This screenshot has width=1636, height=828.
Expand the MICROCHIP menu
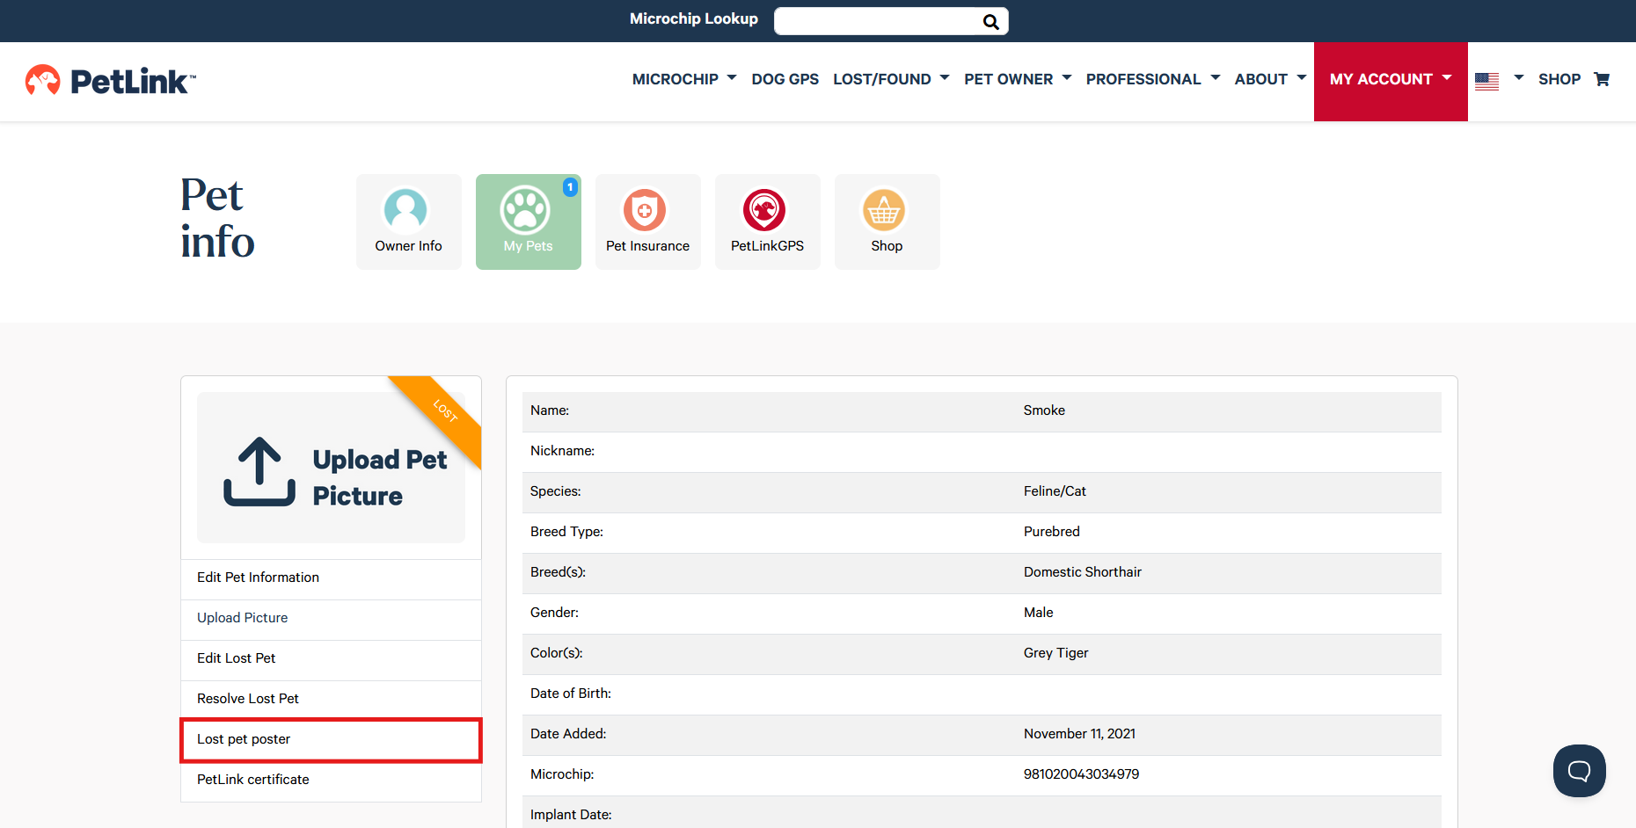point(684,79)
